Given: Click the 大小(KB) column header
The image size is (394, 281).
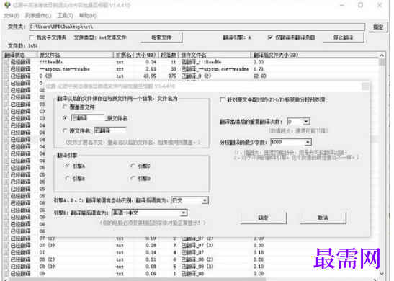Looking at the screenshot, I should [x=146, y=55].
